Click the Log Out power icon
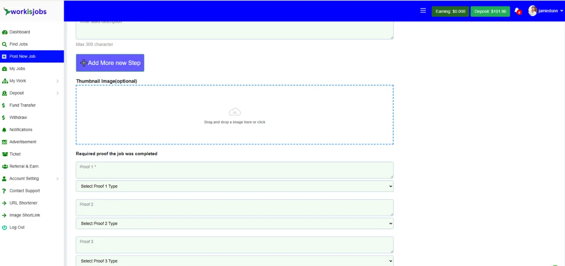Image resolution: width=565 pixels, height=266 pixels. pos(4,227)
